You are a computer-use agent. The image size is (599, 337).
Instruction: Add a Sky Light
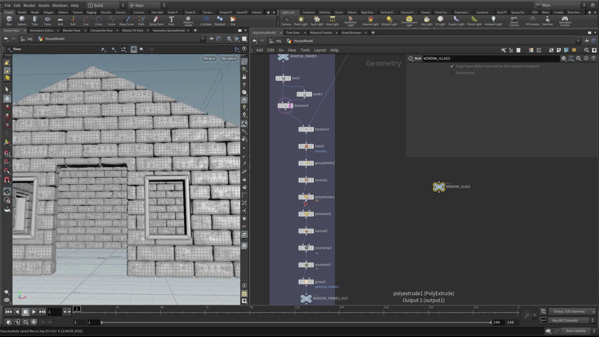point(426,21)
